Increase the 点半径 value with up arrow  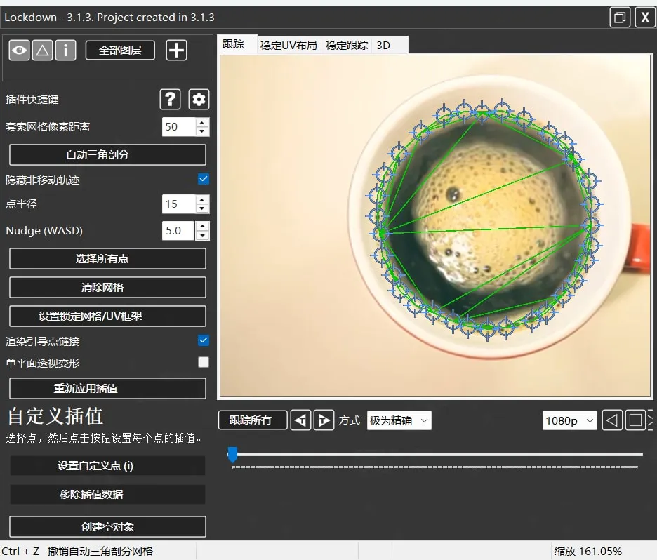click(202, 200)
